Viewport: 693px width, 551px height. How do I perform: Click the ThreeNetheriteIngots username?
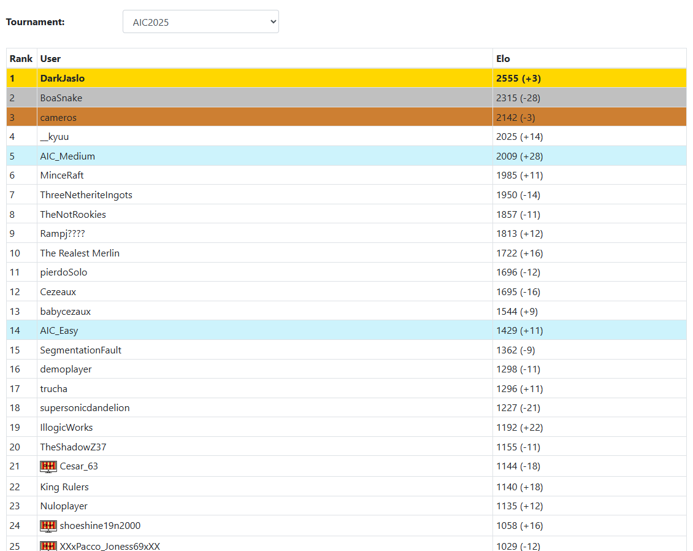click(x=86, y=195)
